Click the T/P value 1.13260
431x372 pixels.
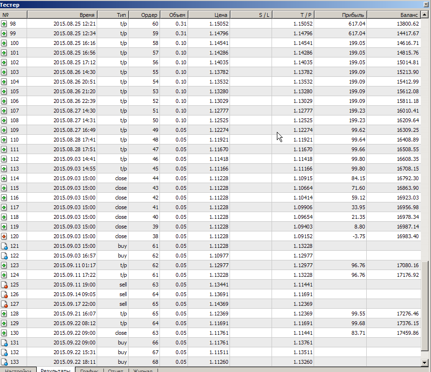[x=303, y=362]
